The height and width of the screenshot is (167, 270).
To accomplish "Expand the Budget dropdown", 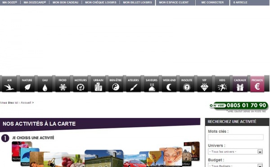I will [235, 165].
